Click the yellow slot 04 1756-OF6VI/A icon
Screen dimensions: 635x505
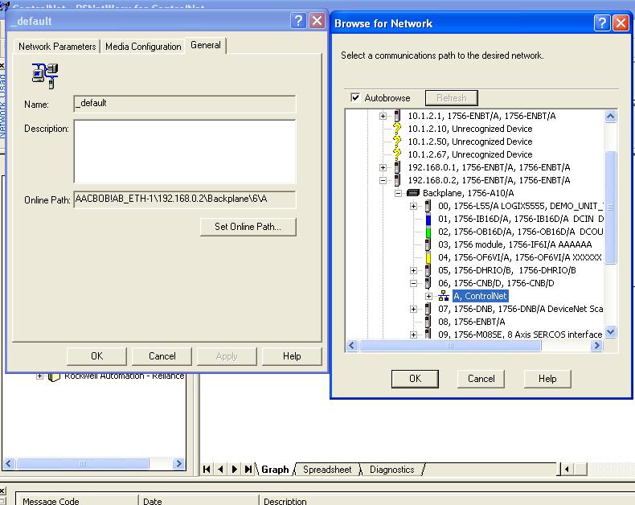pos(428,258)
